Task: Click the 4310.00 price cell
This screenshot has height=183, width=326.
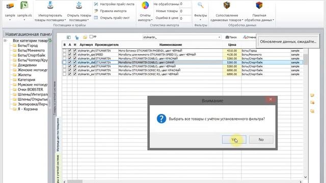Action: pos(232,51)
